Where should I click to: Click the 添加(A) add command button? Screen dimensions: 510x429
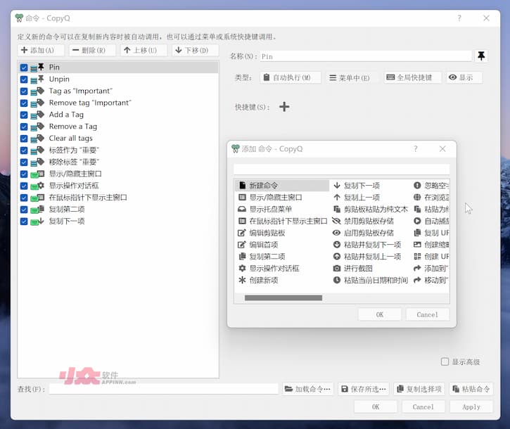click(41, 51)
